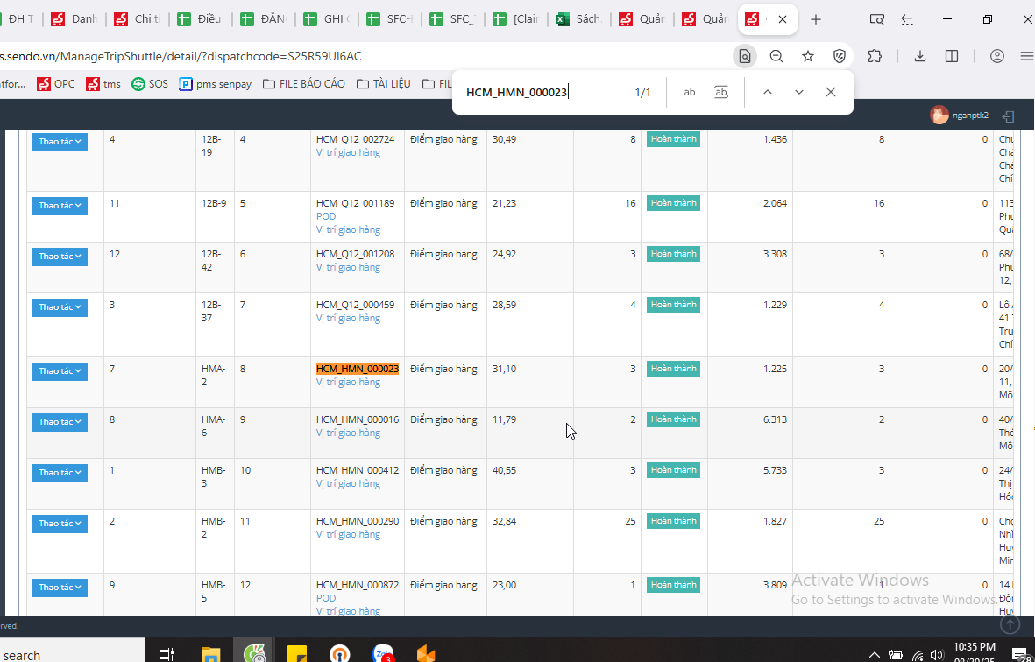Viewport: 1035px width, 662px height.
Task: Open the OPC bookmark
Action: tap(56, 84)
